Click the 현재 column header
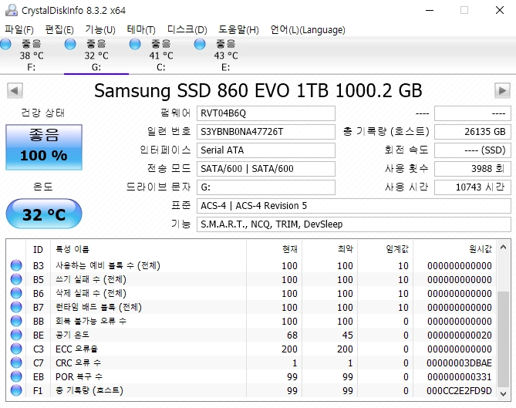516x408 pixels. [x=274, y=249]
